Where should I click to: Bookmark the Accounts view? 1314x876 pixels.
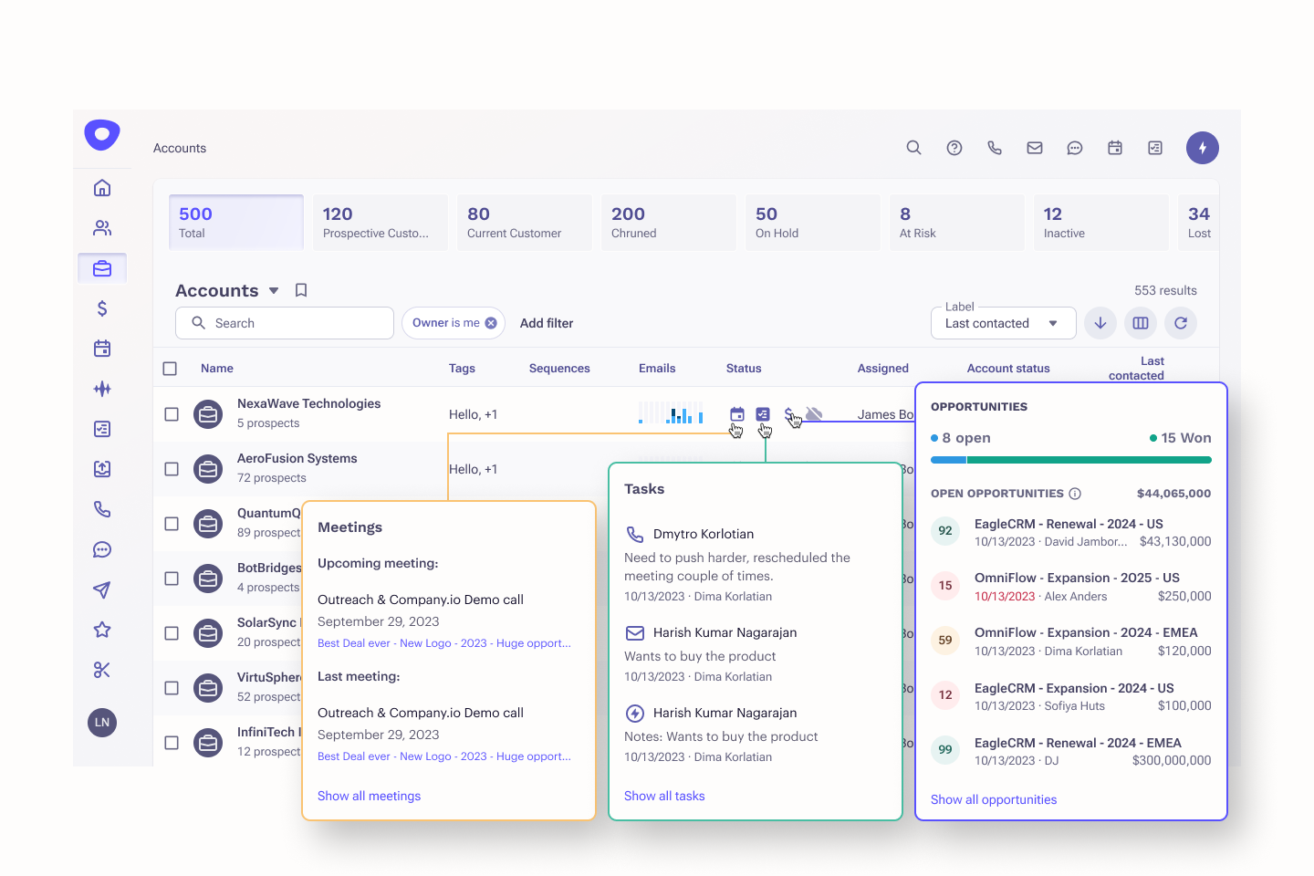click(x=301, y=290)
